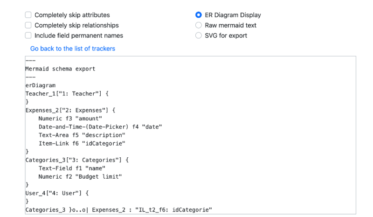Check the Include field permanent names box

pos(28,35)
